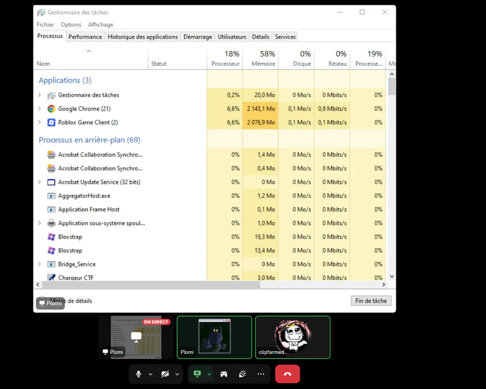This screenshot has width=486, height=389.
Task: Sort by the Mémoire column header
Action: (x=261, y=59)
